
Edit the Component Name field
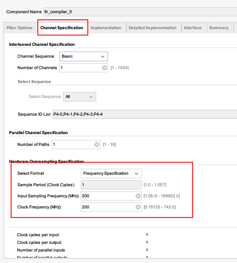pyautogui.click(x=140, y=12)
